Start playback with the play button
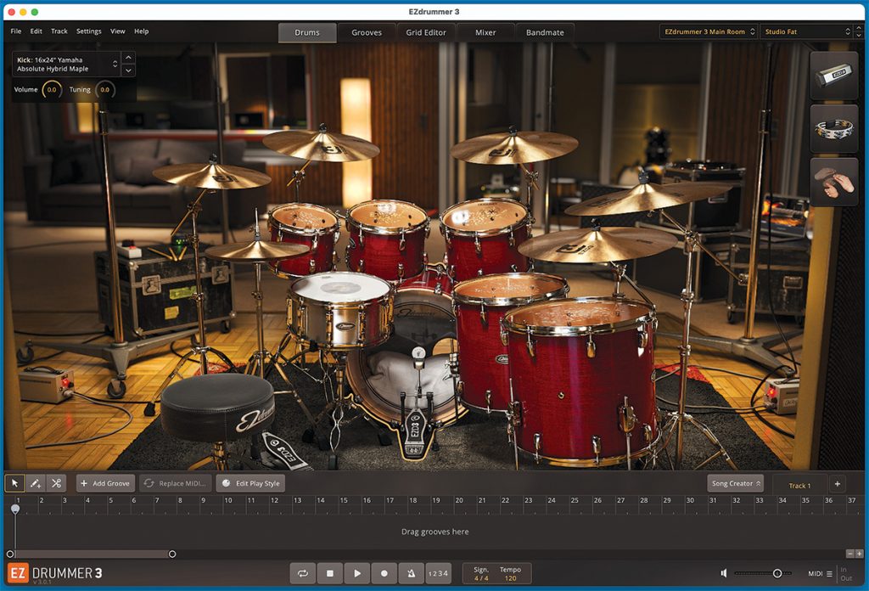Screen dimensions: 869x591 [357, 573]
